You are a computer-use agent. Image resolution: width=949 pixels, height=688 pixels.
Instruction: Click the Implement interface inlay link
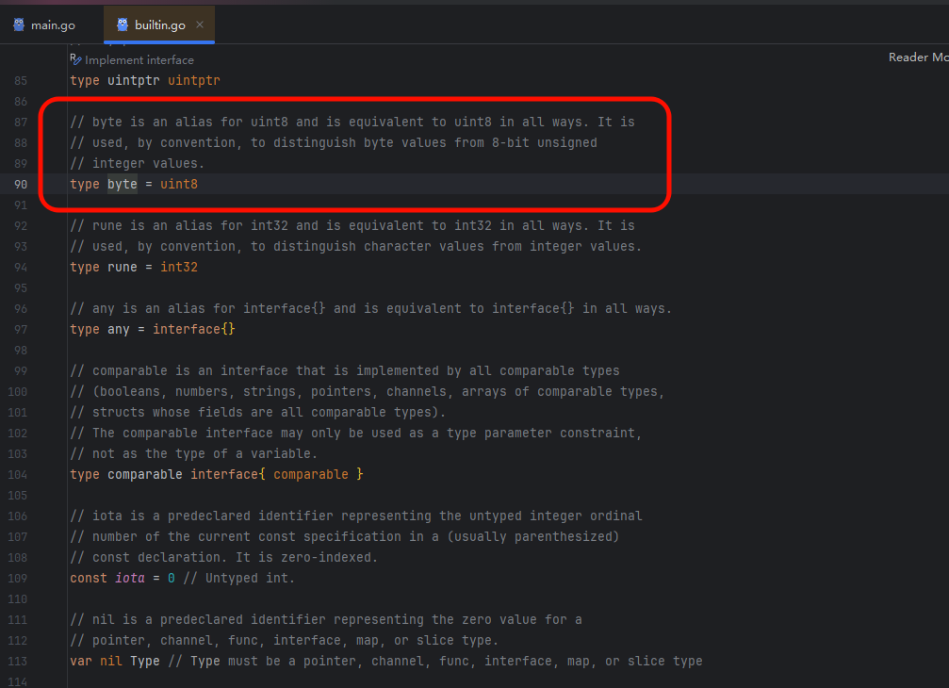[139, 59]
